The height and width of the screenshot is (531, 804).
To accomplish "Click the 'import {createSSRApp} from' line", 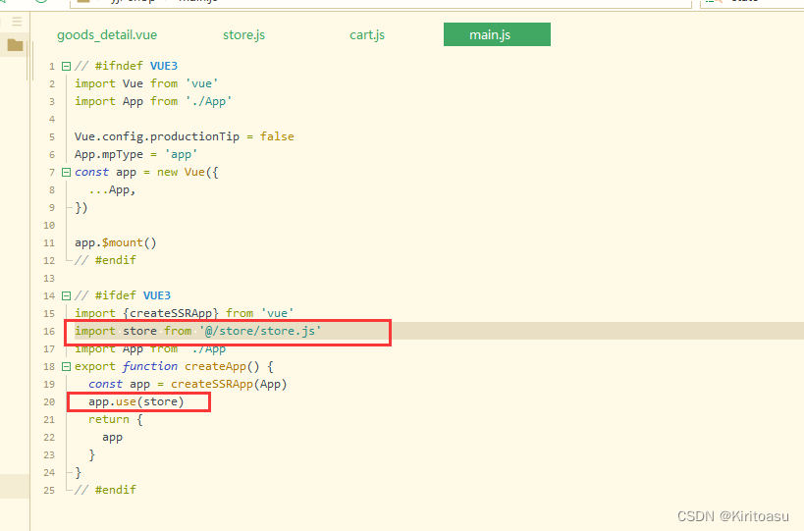I will point(185,313).
